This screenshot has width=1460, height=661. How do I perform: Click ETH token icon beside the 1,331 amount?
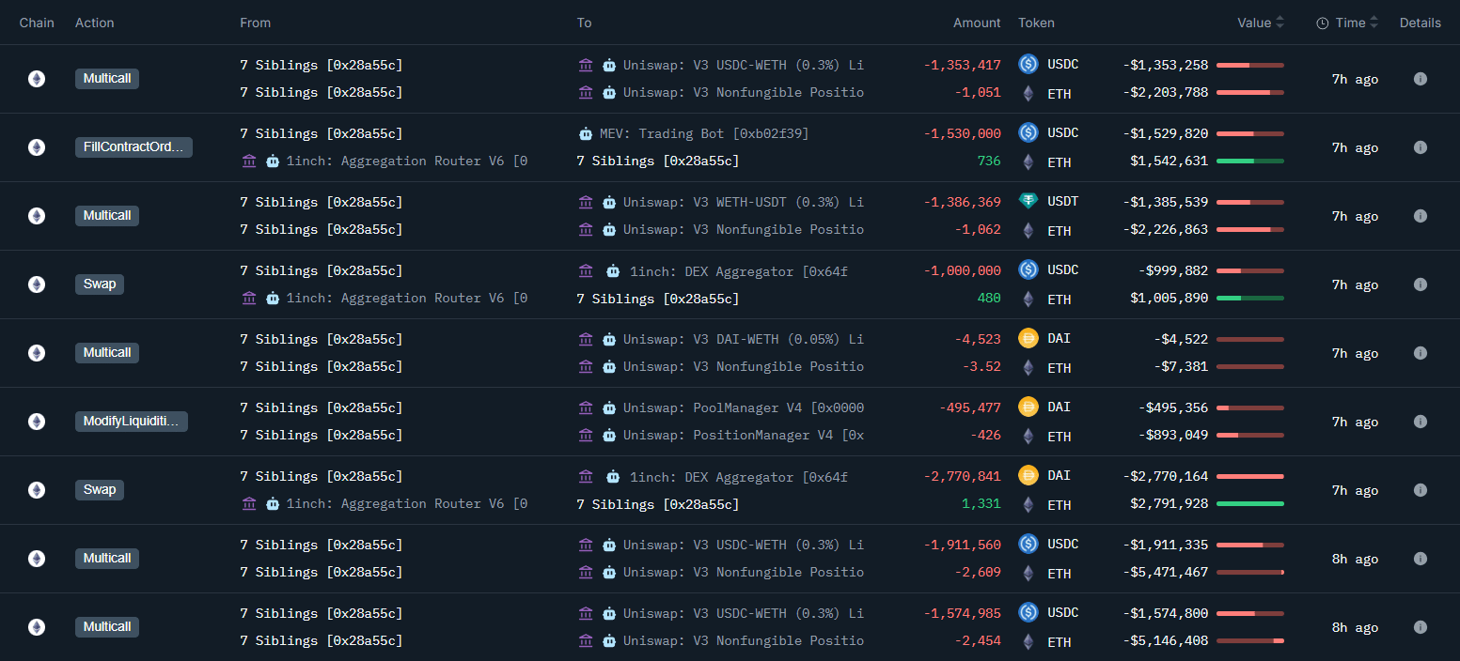tap(1028, 504)
